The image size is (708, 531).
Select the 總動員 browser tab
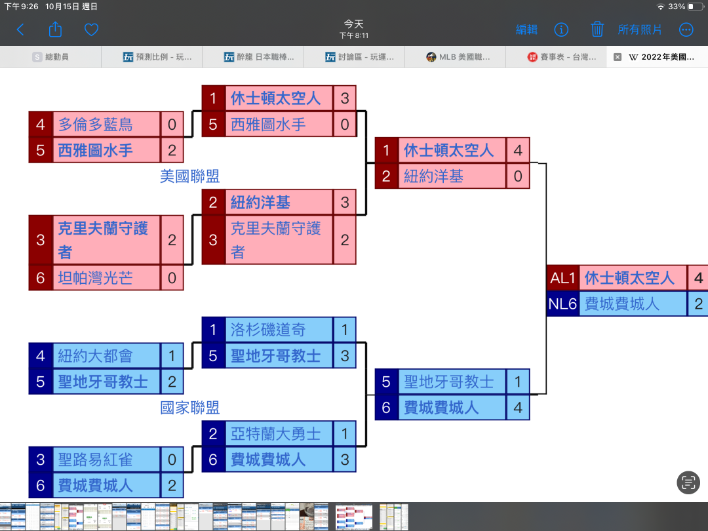(x=50, y=57)
